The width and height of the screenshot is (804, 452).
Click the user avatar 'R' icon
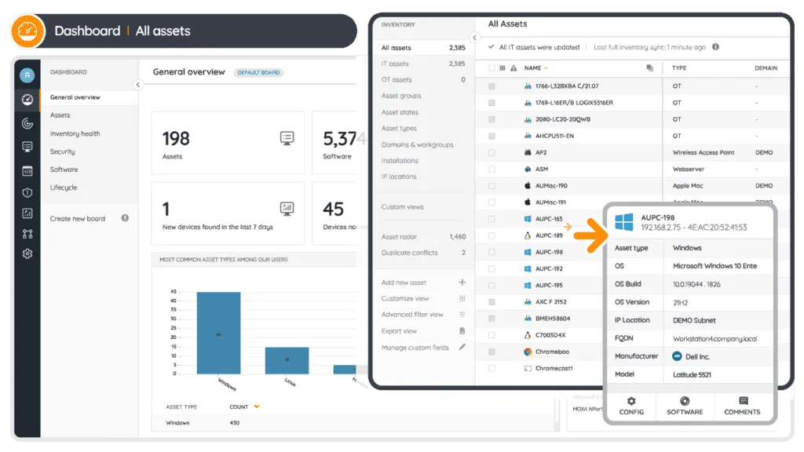(27, 75)
